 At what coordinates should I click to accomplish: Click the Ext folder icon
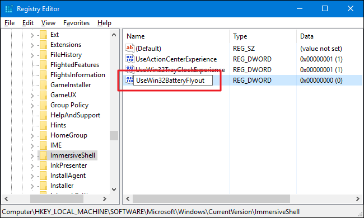click(x=44, y=35)
